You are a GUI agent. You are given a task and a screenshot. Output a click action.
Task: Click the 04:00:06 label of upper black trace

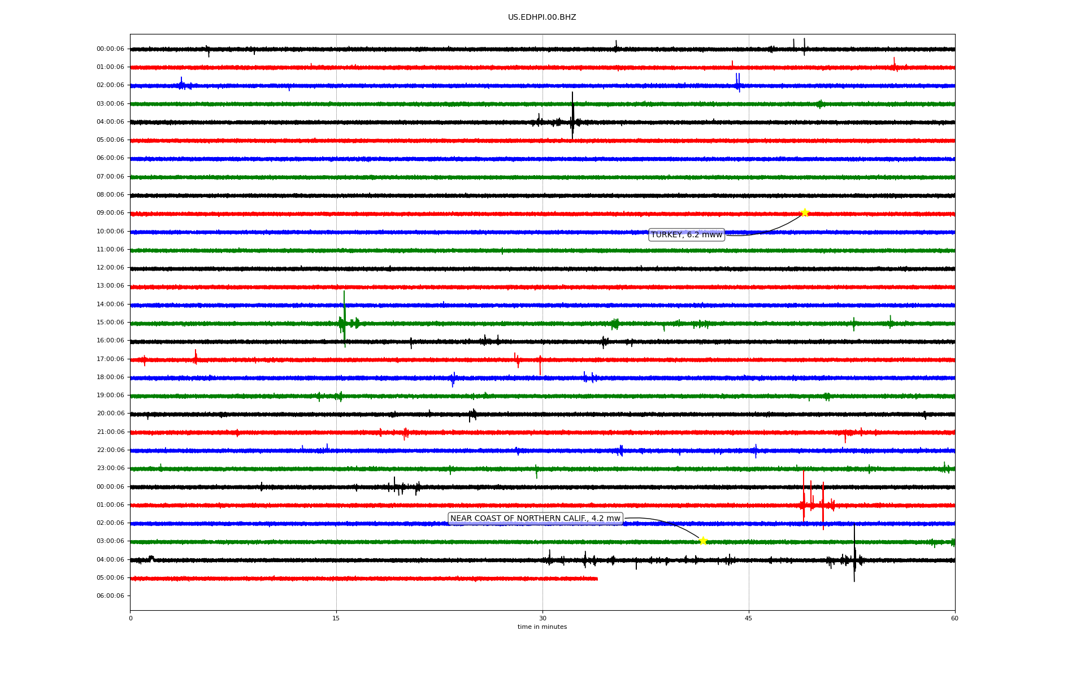click(x=110, y=121)
